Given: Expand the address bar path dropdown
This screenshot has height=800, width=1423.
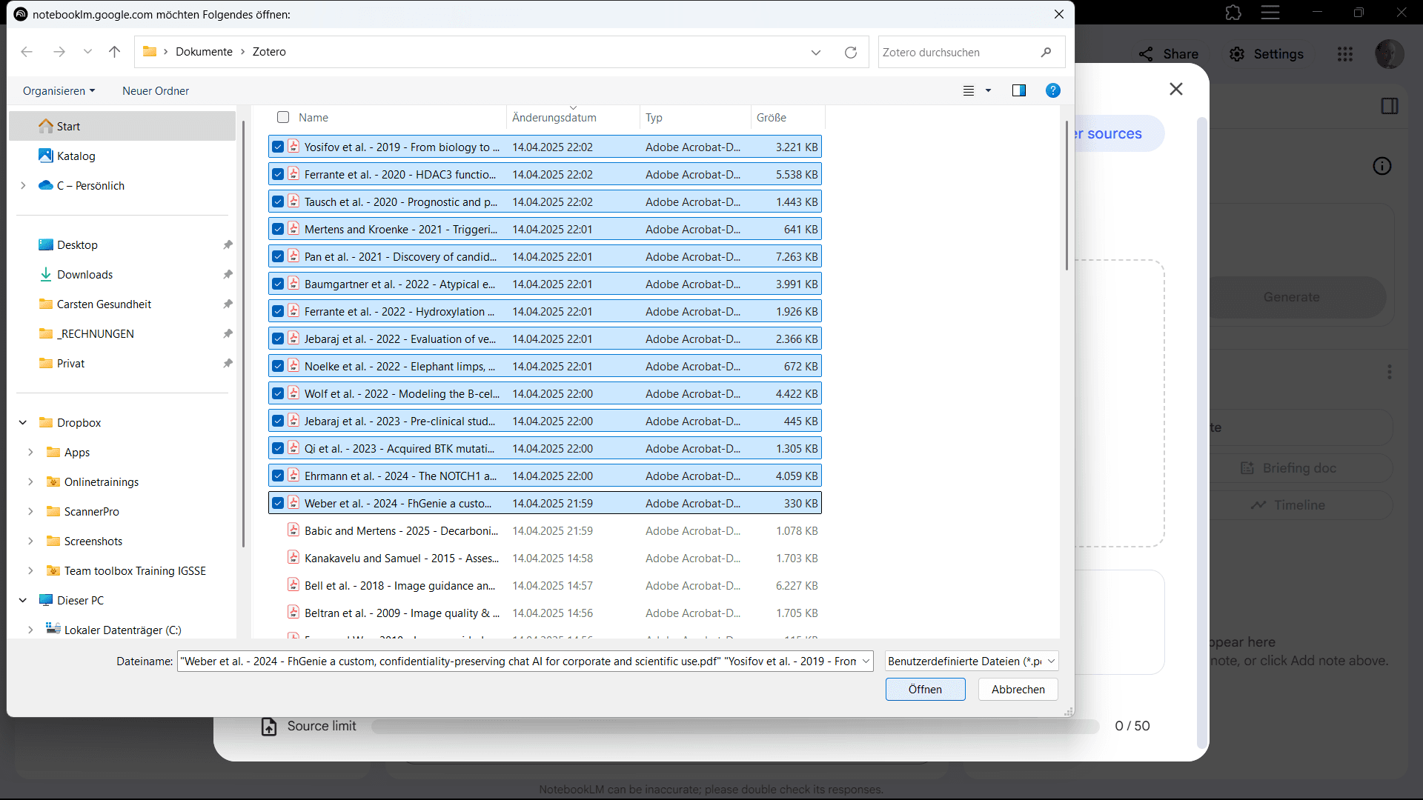Looking at the screenshot, I should tap(816, 53).
